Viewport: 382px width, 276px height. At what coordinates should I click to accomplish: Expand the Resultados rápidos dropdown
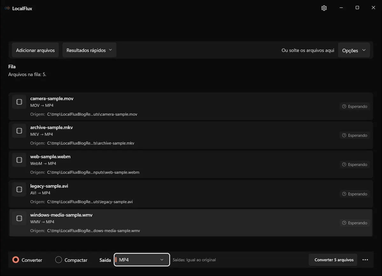coord(89,50)
